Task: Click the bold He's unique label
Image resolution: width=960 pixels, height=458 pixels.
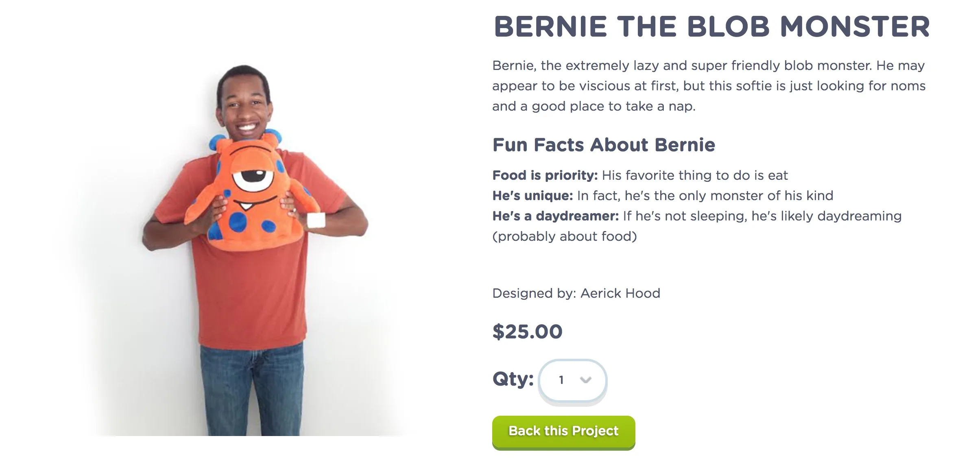Action: [533, 196]
